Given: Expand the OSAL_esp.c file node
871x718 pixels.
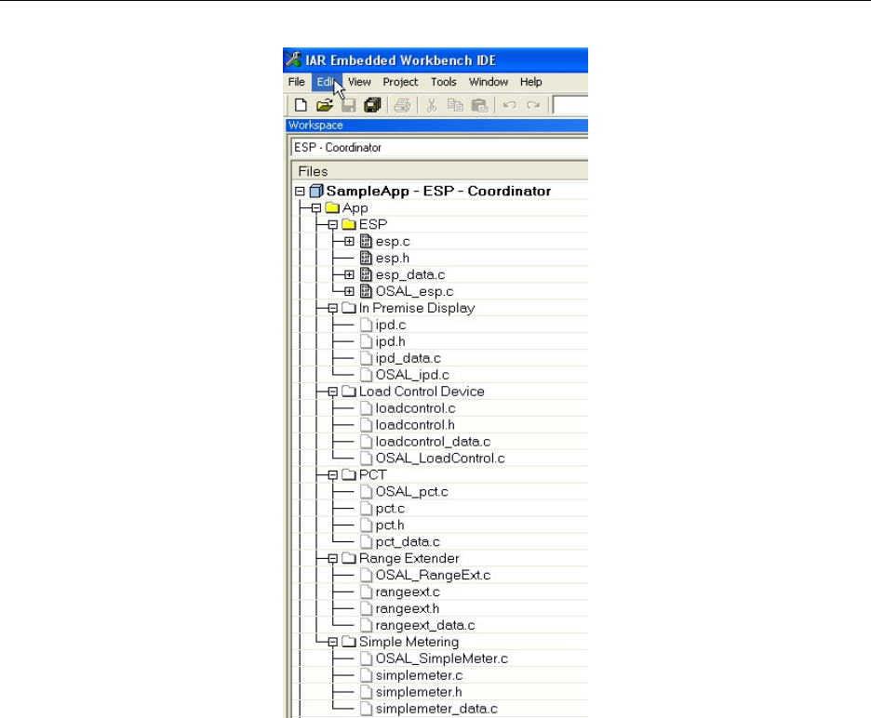Looking at the screenshot, I should click(349, 291).
